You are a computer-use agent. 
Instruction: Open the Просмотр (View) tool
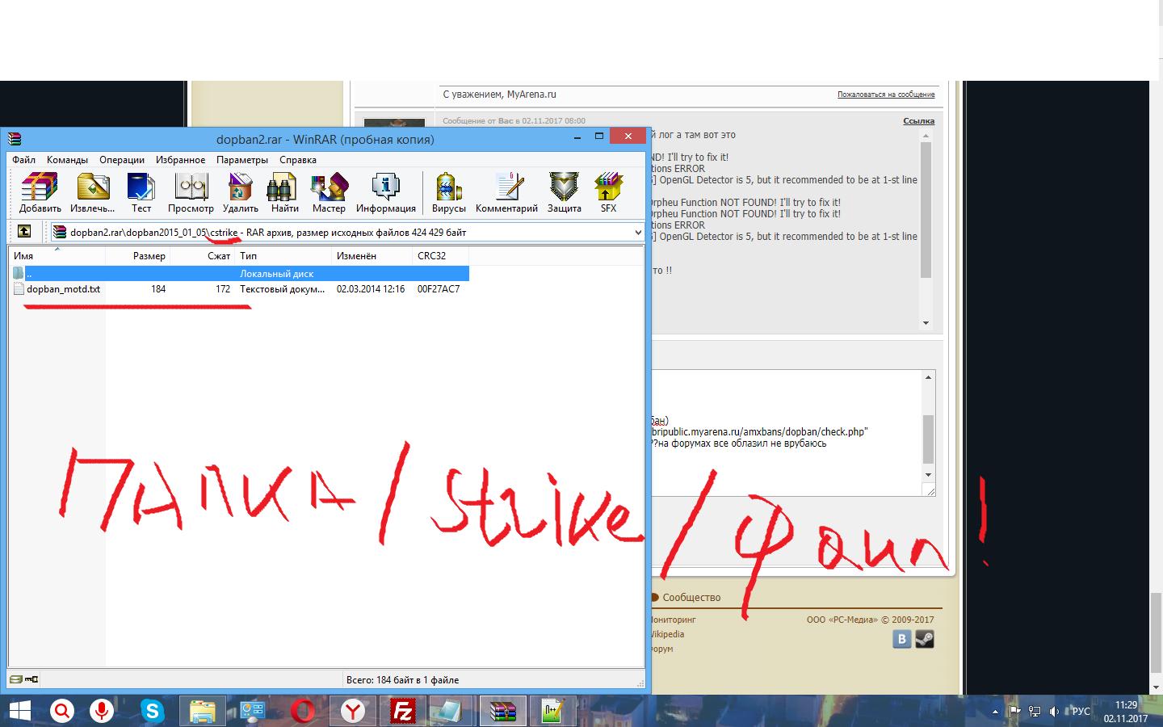191,192
